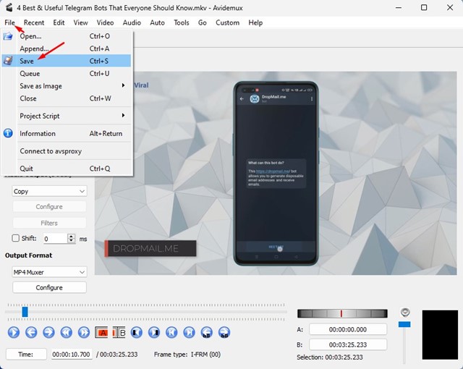Open the Audio menu in menu bar
Viewport: 463px width, 369px height.
[x=132, y=22]
